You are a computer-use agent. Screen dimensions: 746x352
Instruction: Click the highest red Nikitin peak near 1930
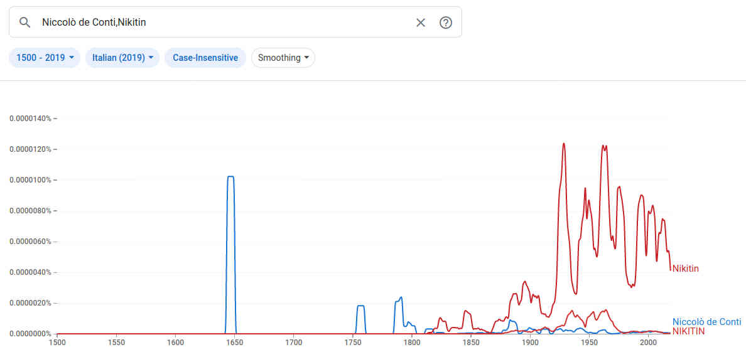(x=564, y=144)
